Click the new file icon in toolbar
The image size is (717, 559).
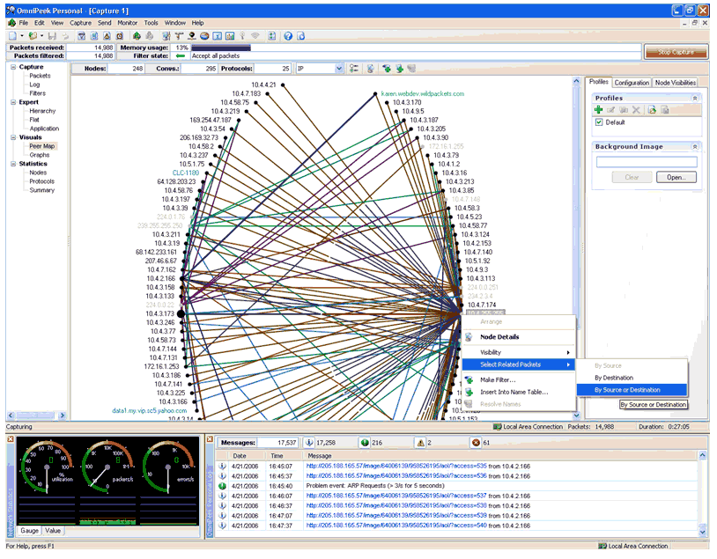click(11, 36)
